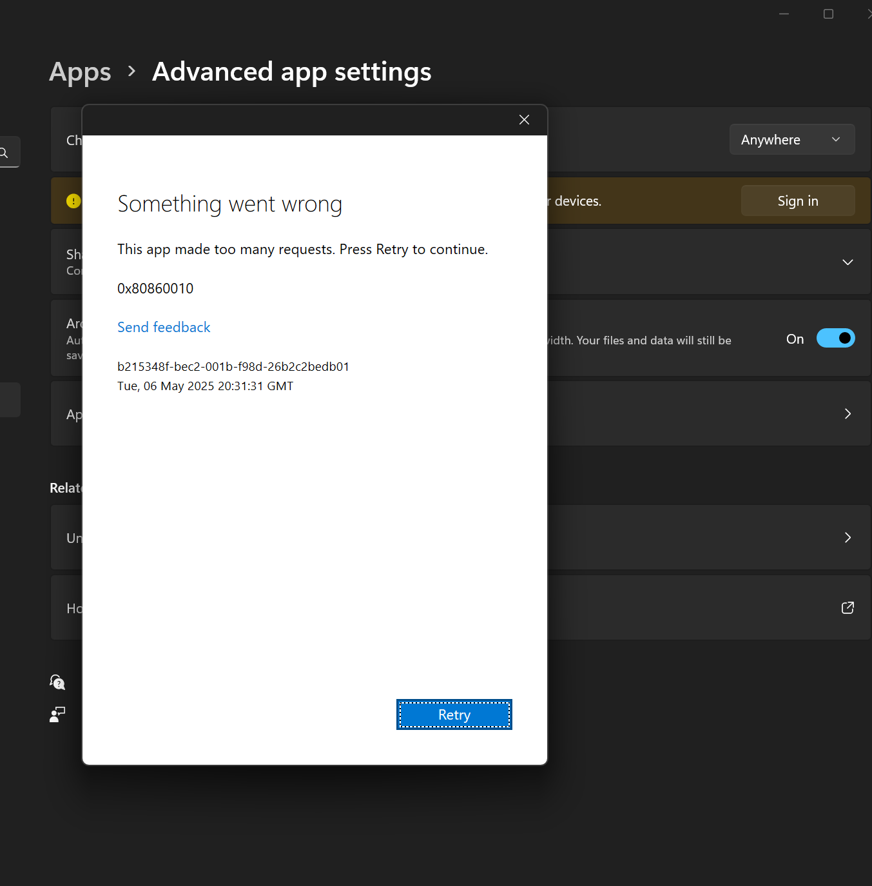Select the error code 0x80860010 text

pyautogui.click(x=155, y=288)
